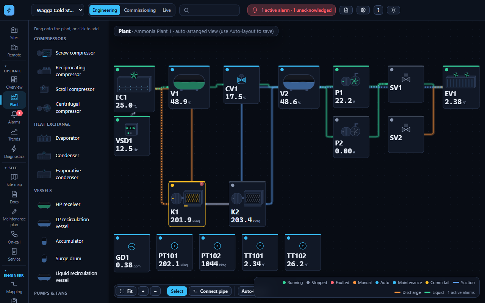
Task: Open the On-call phone icon
Action: pyautogui.click(x=14, y=237)
